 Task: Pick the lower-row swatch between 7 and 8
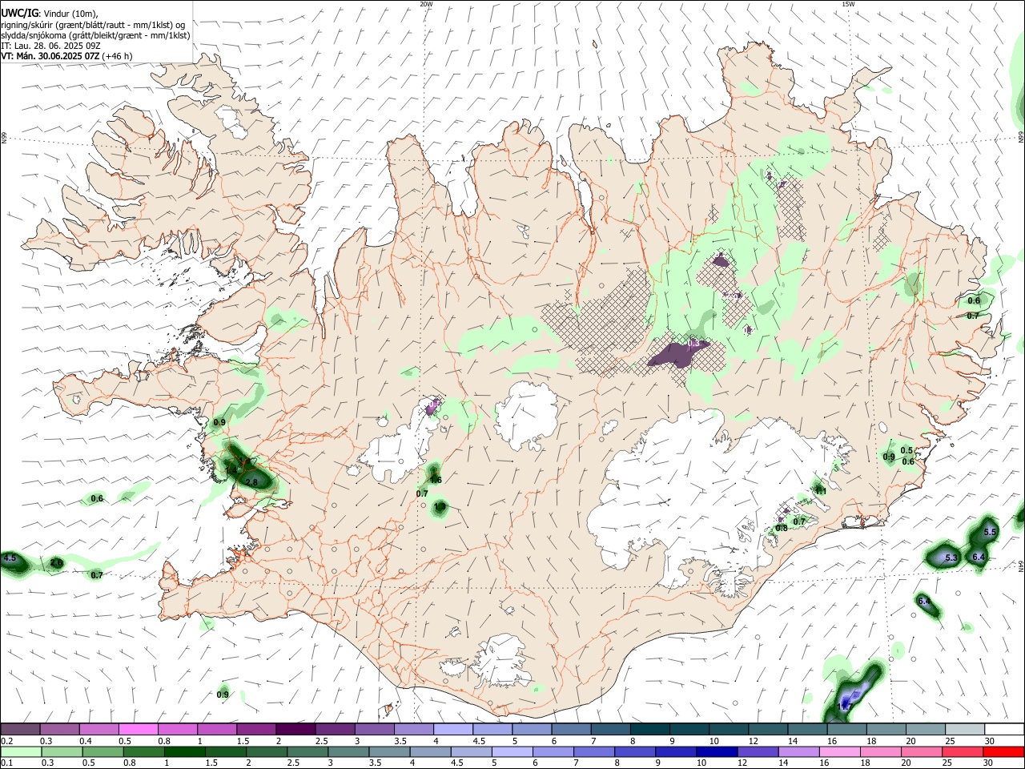click(x=594, y=751)
